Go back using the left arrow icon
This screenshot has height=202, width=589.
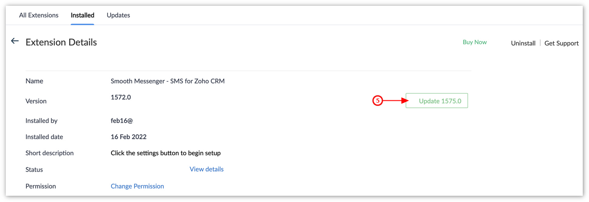coord(15,41)
